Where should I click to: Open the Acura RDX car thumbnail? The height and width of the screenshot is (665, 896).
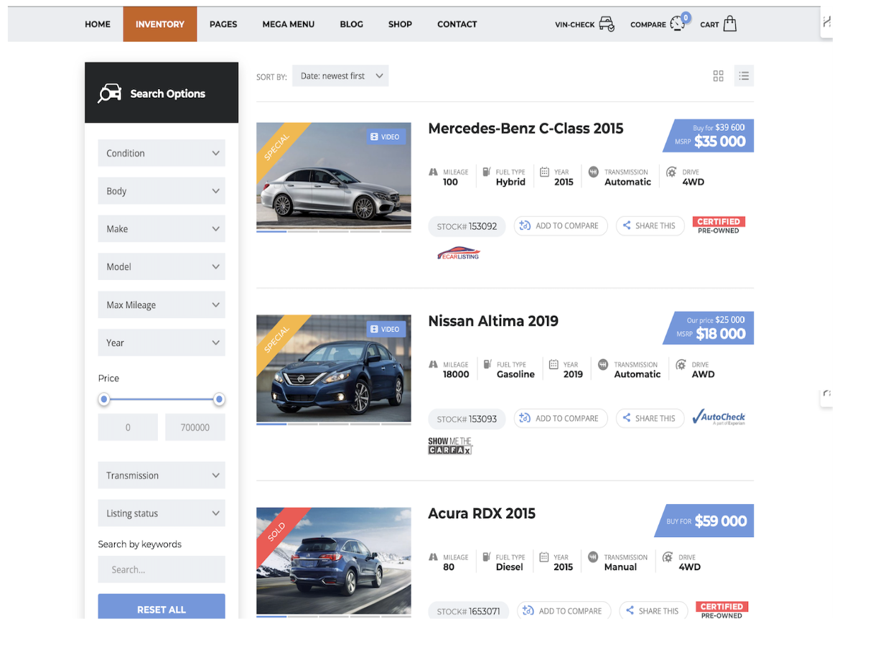pos(334,561)
